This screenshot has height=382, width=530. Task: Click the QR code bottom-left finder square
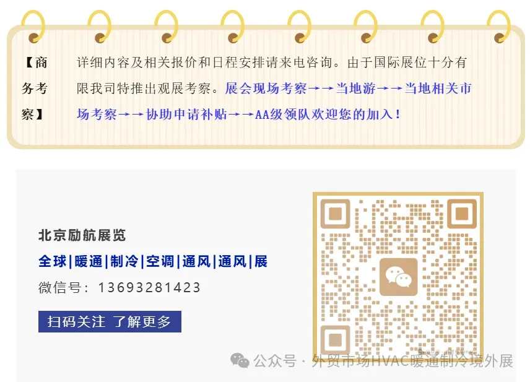tap(335, 340)
